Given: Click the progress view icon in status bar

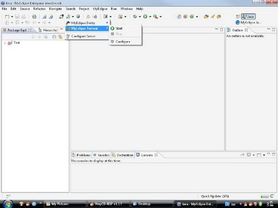Looking at the screenshot, I should pos(272,196).
